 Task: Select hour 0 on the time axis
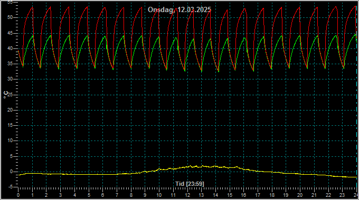18,195
